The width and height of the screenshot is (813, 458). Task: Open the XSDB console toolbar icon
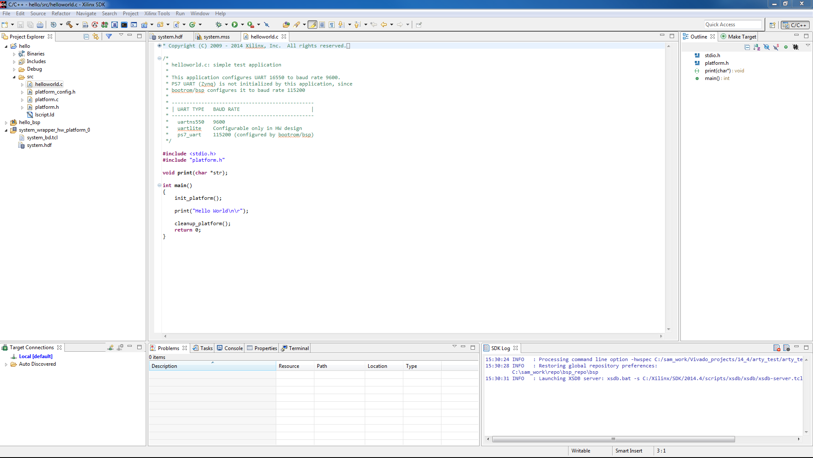(134, 25)
